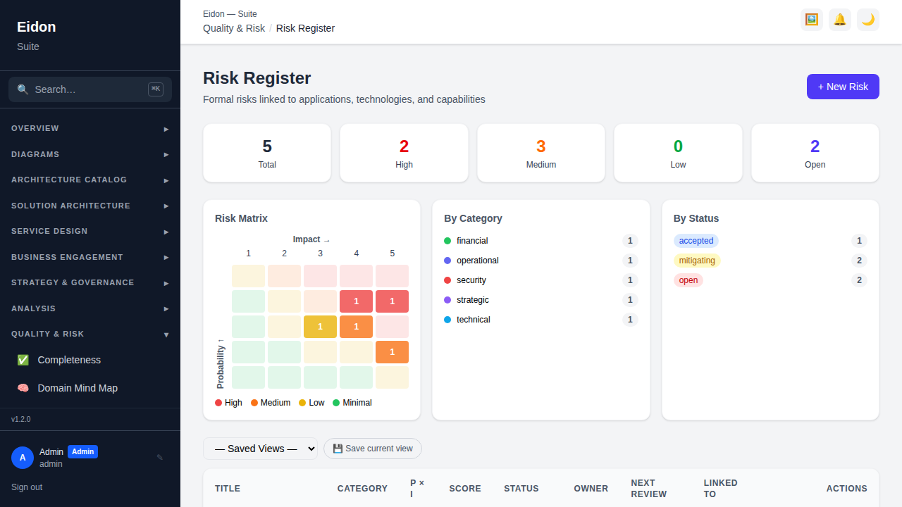Click High legend red dot
This screenshot has width=902, height=507.
218,403
